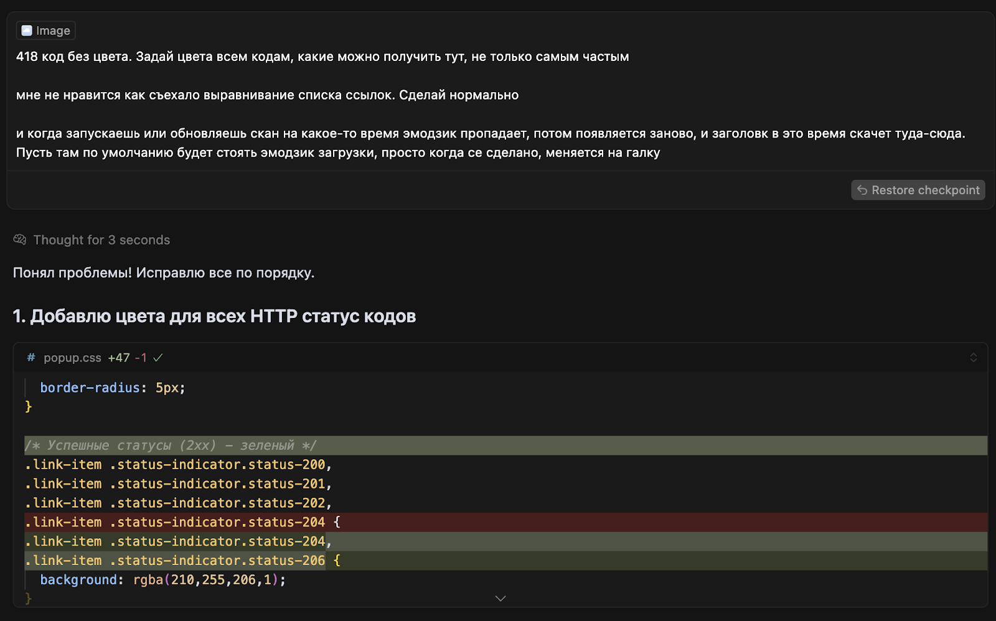Screen dimensions: 996x621
Task: Open the popup.css file name
Action: coord(72,358)
